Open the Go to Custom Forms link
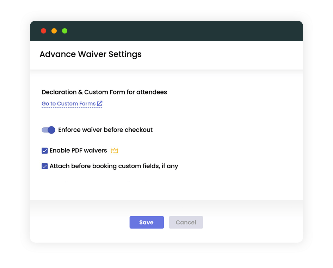This screenshot has height=268, width=333. pos(68,104)
